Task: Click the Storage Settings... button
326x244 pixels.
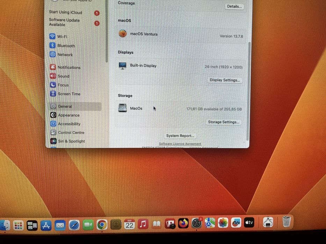Action: 224,122
